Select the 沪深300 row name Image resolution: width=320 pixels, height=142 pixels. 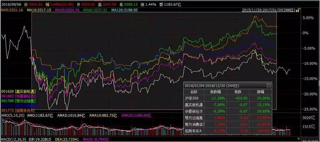point(191,98)
